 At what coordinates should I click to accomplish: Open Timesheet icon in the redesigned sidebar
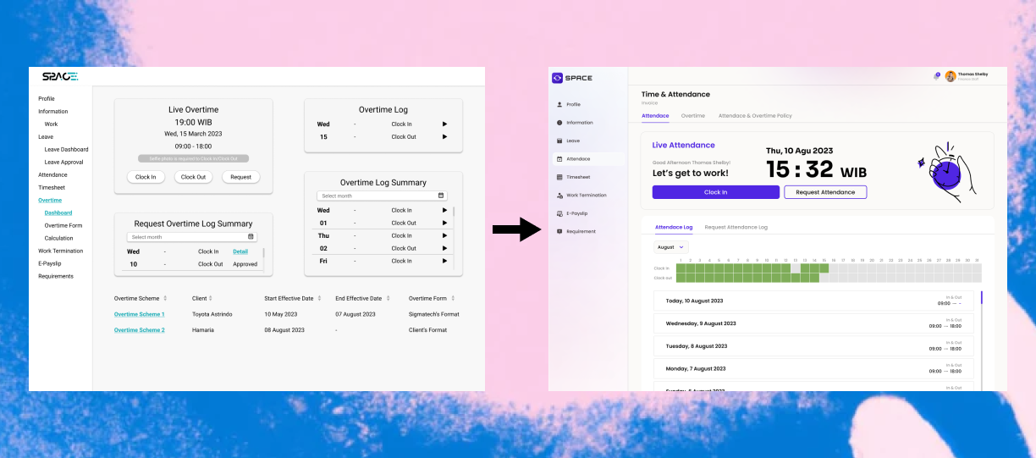pyautogui.click(x=559, y=177)
